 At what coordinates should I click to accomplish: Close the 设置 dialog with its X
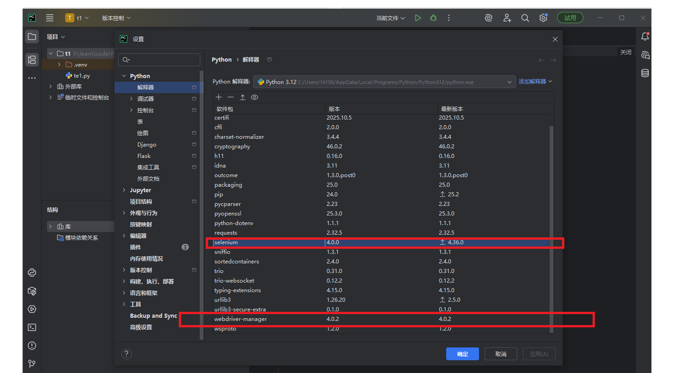click(555, 39)
